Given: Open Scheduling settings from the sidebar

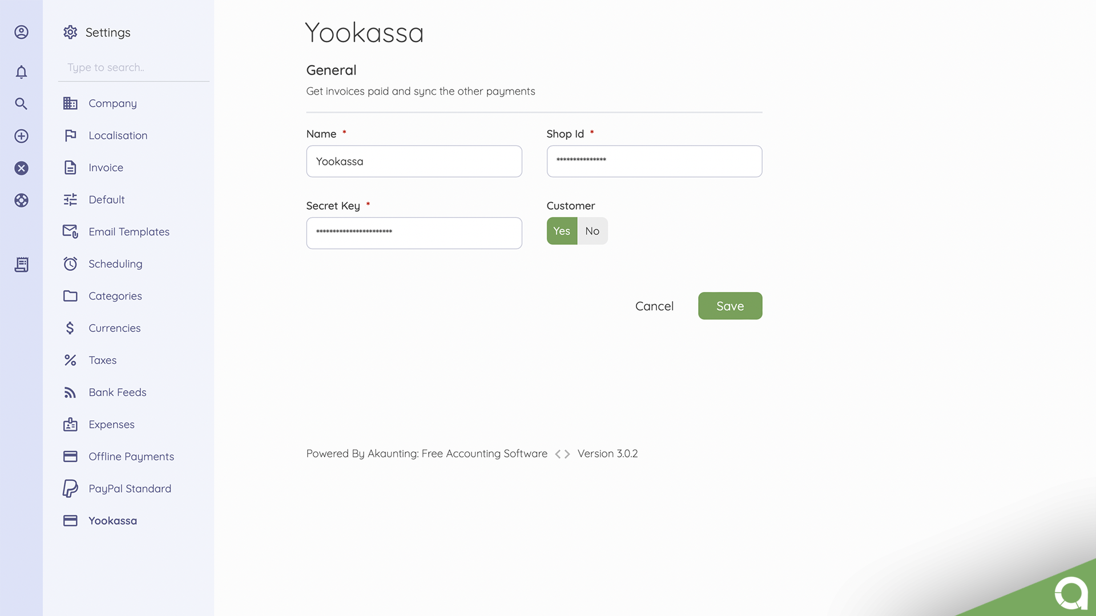Looking at the screenshot, I should [x=115, y=264].
